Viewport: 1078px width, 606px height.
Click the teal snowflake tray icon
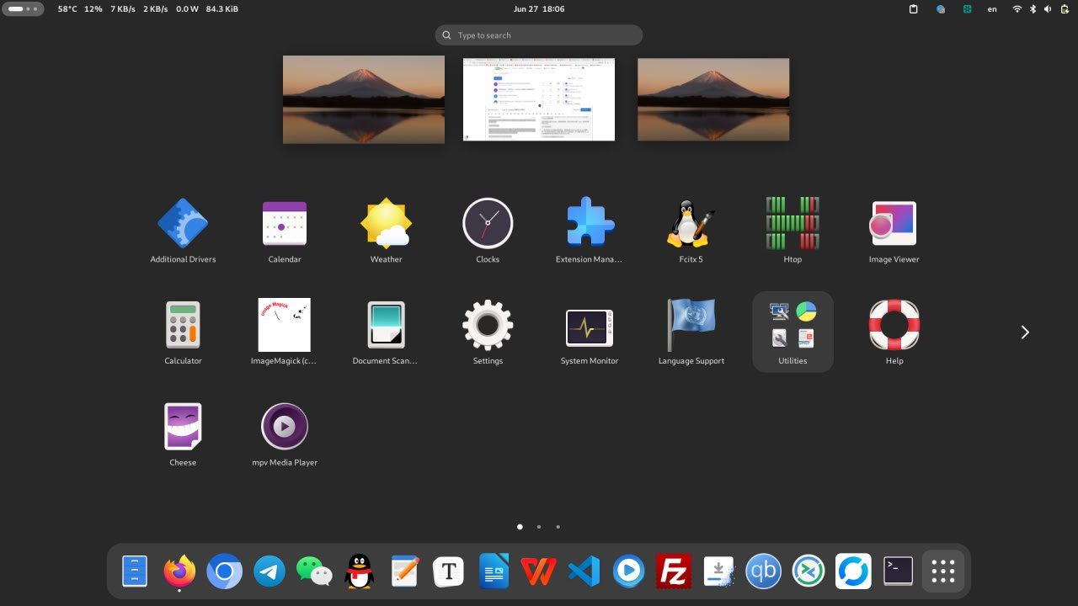(x=968, y=8)
